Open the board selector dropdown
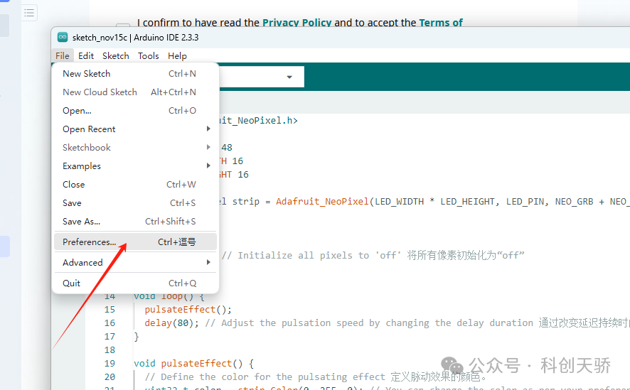This screenshot has width=630, height=390. pos(289,77)
